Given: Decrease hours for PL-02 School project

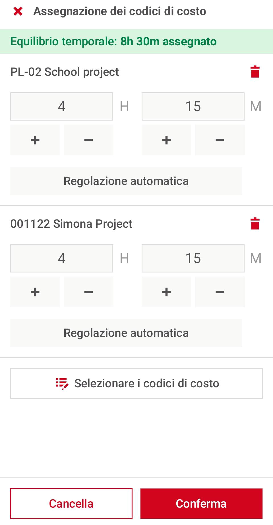Looking at the screenshot, I should point(88,140).
